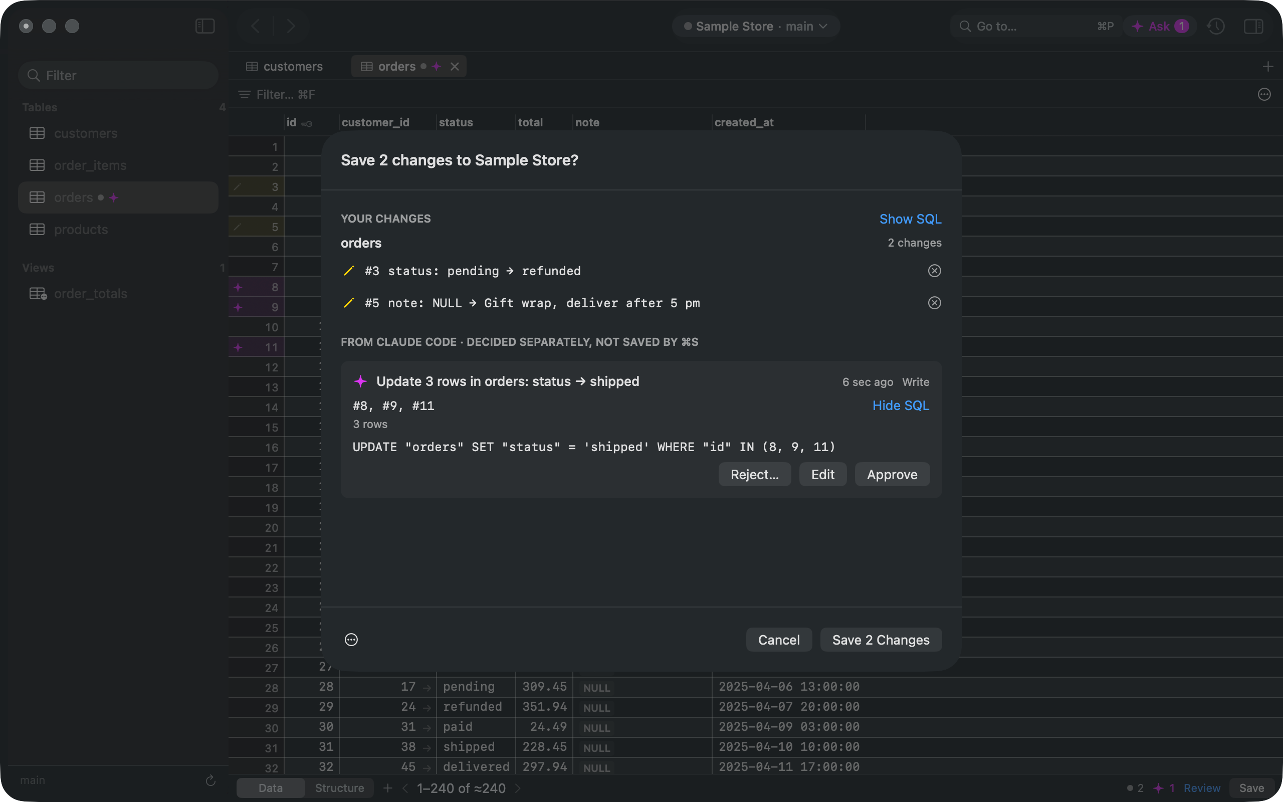Image resolution: width=1283 pixels, height=802 pixels.
Task: Select the products table in sidebar
Action: [118, 230]
